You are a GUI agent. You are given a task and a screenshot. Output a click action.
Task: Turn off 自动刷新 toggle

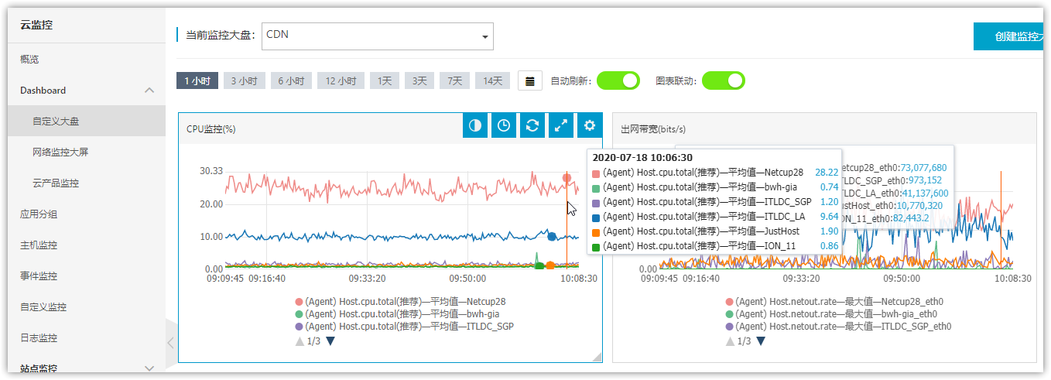pyautogui.click(x=618, y=80)
